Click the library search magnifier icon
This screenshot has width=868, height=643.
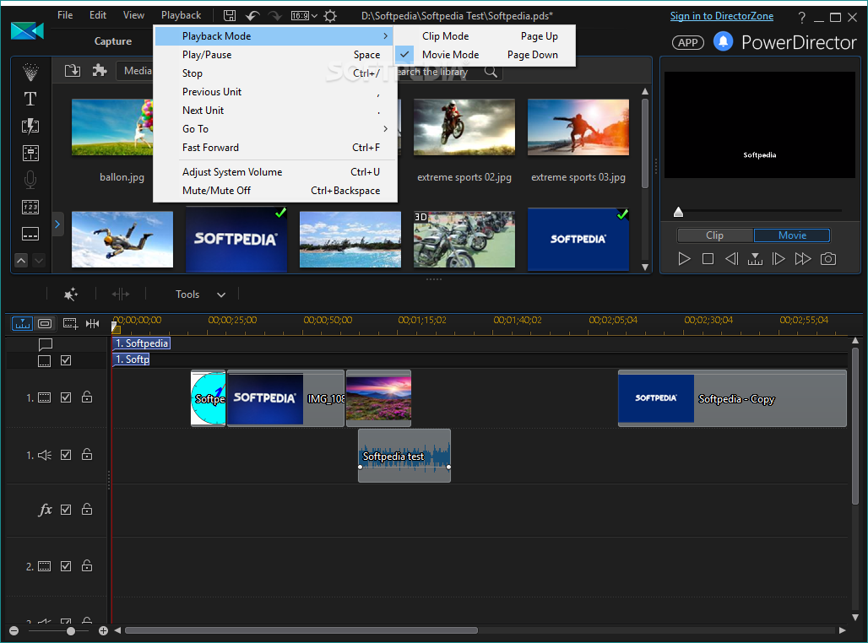pyautogui.click(x=491, y=72)
